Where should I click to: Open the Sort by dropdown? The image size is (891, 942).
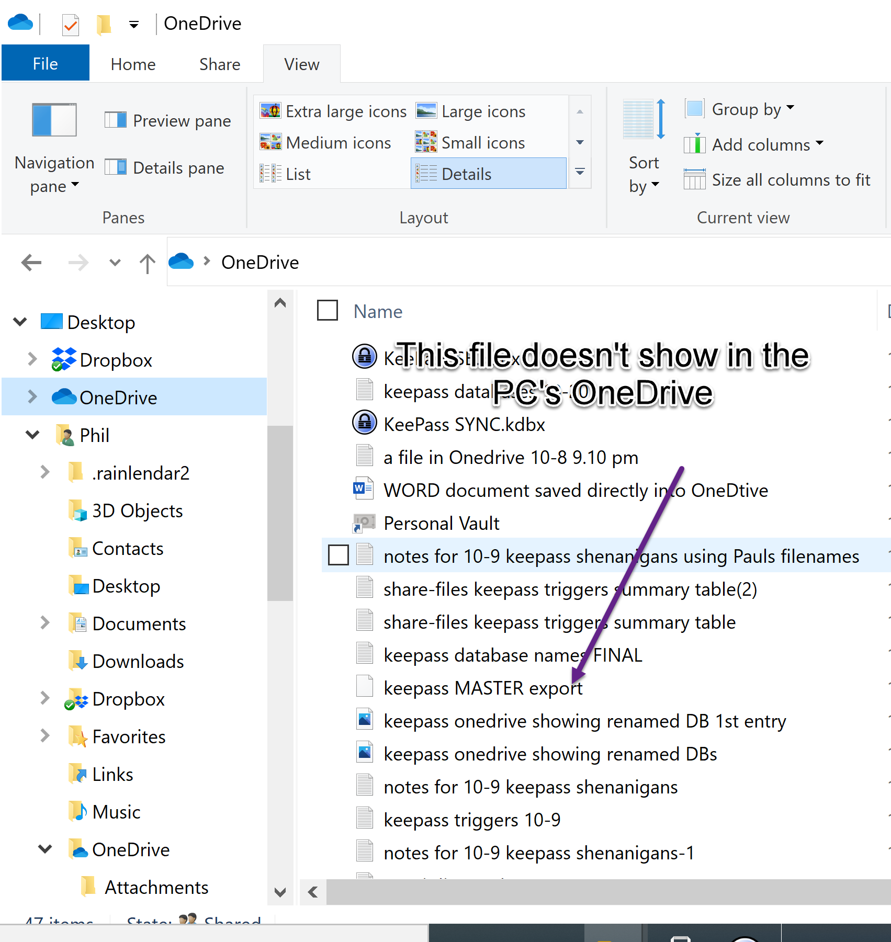[x=644, y=147]
